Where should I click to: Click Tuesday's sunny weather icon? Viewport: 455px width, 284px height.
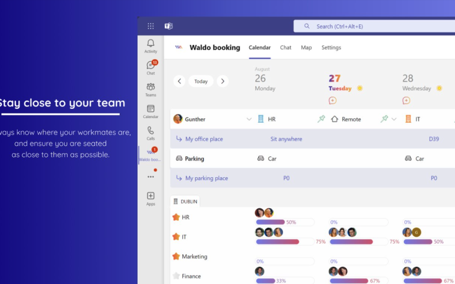(360, 88)
